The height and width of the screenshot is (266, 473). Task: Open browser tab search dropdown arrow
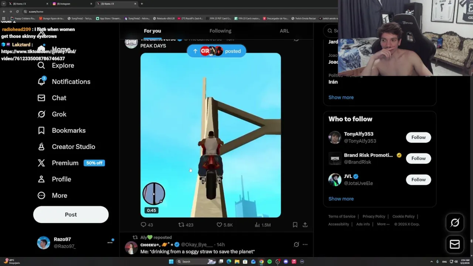tap(4, 4)
